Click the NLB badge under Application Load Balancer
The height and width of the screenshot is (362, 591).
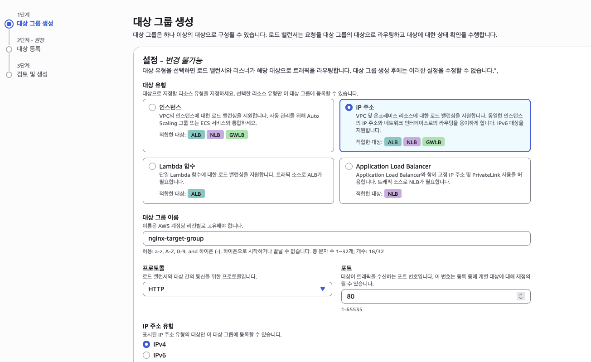click(393, 193)
